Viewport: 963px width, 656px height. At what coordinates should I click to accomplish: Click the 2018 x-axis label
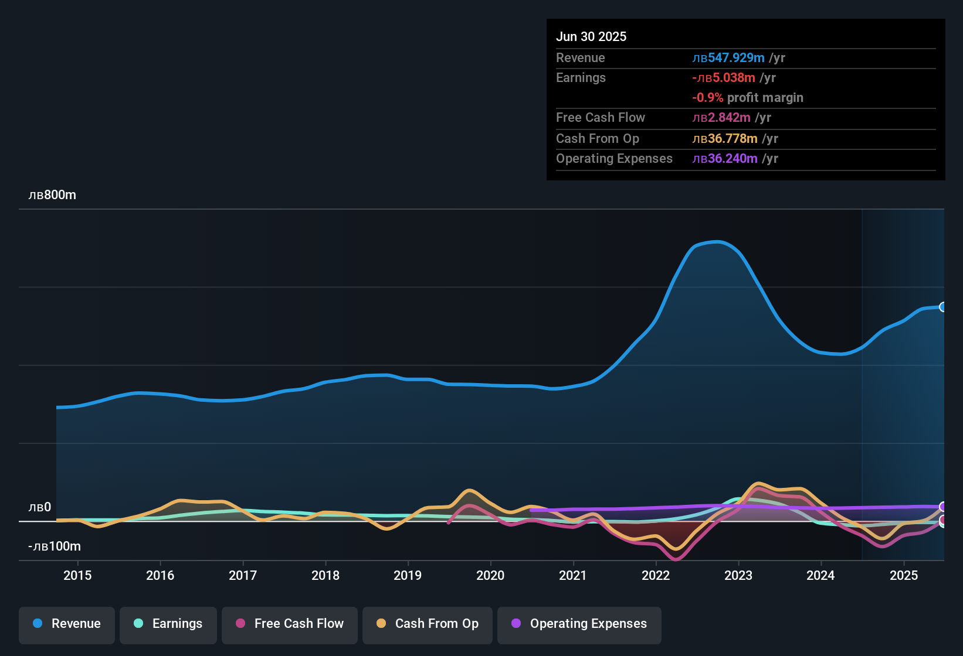[325, 575]
